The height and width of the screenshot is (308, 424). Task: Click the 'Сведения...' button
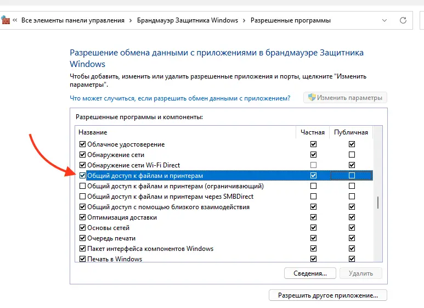point(310,273)
